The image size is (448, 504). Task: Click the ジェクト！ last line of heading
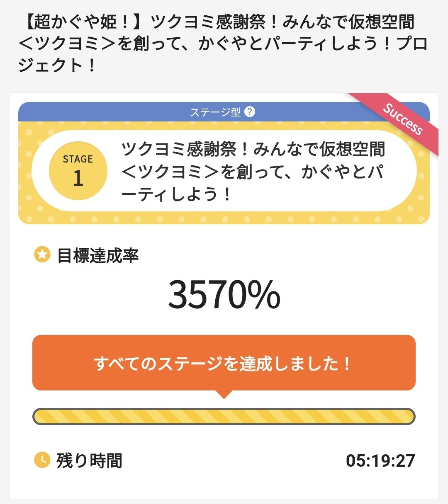click(x=57, y=66)
